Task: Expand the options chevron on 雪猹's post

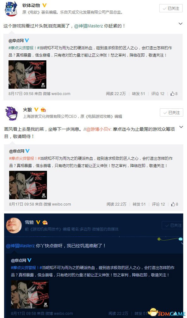Action: click(x=182, y=243)
